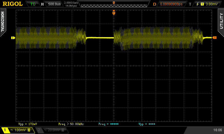This screenshot has width=224, height=134.
Task: Click the rising edge trigger type icon
Action: pos(198,4)
